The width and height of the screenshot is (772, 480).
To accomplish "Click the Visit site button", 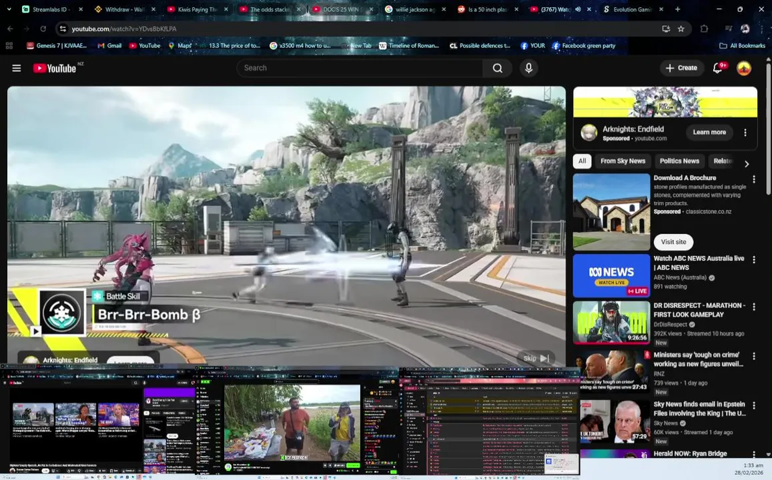I will (673, 242).
